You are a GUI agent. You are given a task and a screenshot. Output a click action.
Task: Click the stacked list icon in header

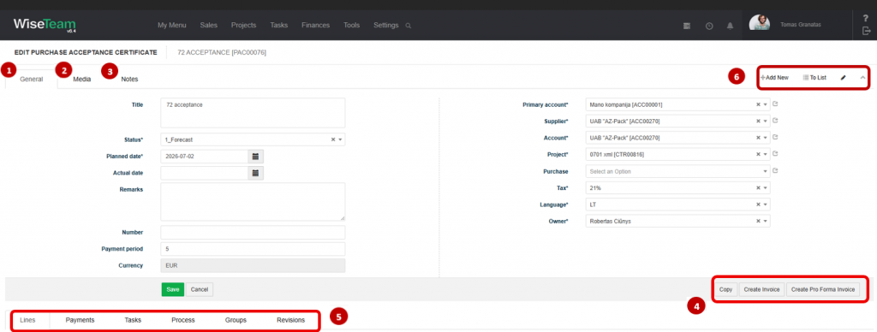687,26
